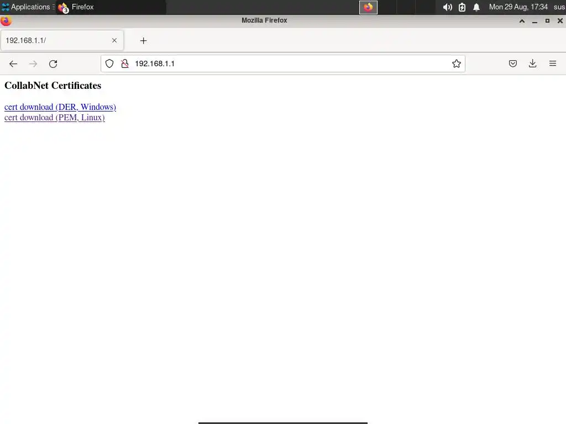Close the 192.168.1.1/ tab
This screenshot has height=424, width=566.
click(114, 40)
